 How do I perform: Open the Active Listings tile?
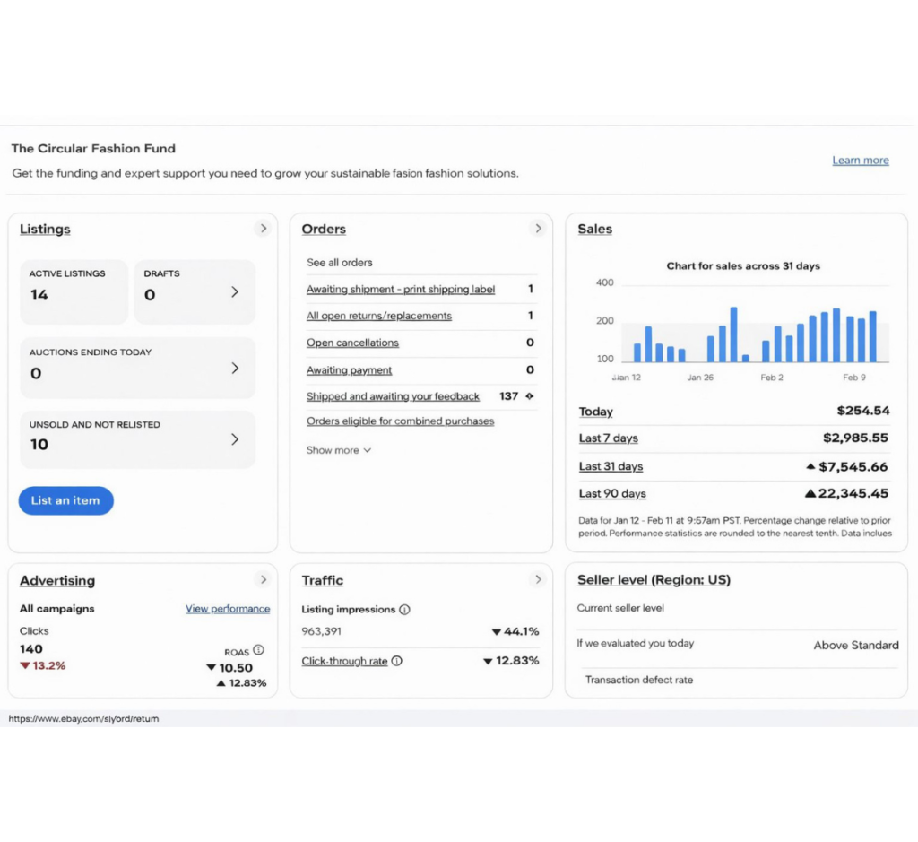coord(74,292)
